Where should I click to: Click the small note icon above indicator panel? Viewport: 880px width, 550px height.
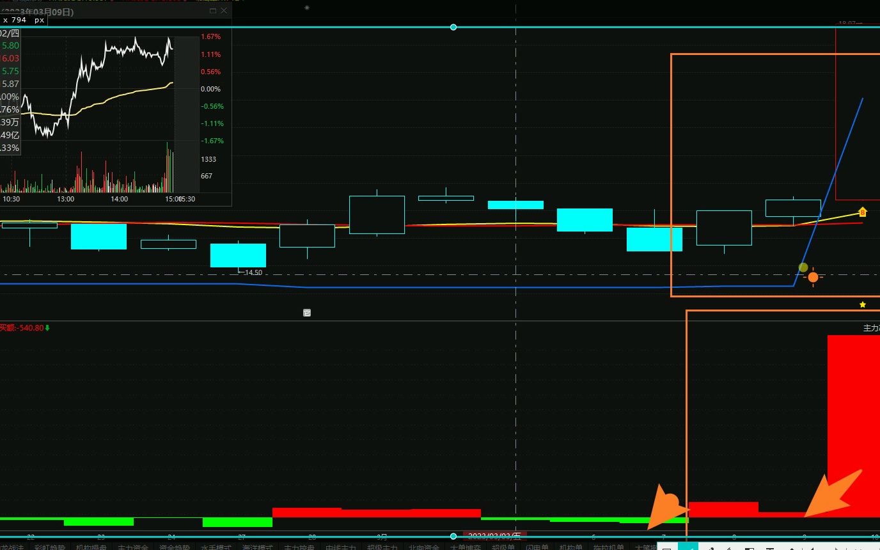(307, 313)
